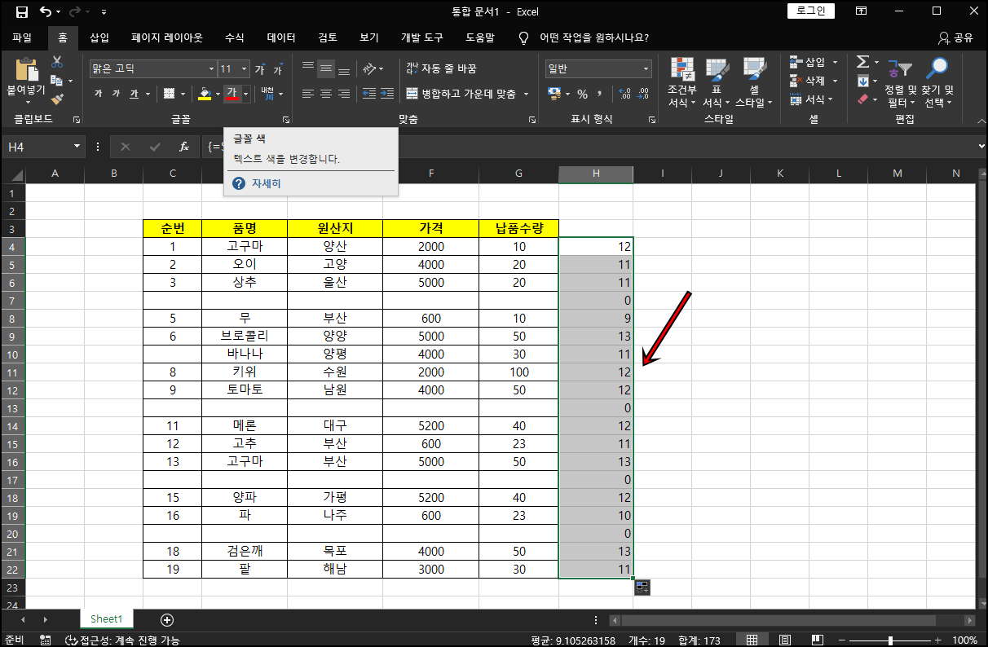
Task: Open 정렬 및 필터 sort and filter
Action: pos(901,82)
